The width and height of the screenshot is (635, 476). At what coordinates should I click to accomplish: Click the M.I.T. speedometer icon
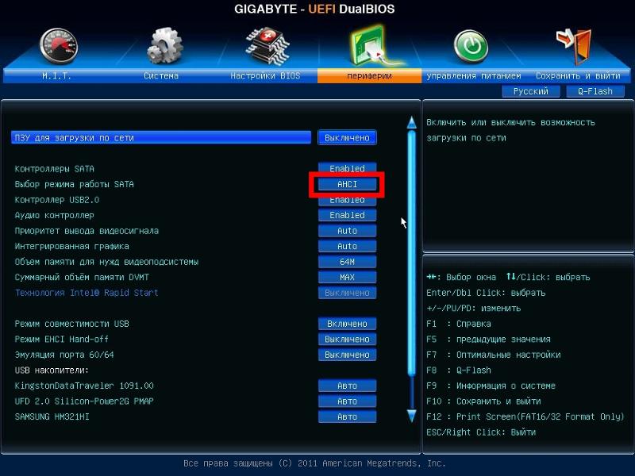(x=59, y=46)
